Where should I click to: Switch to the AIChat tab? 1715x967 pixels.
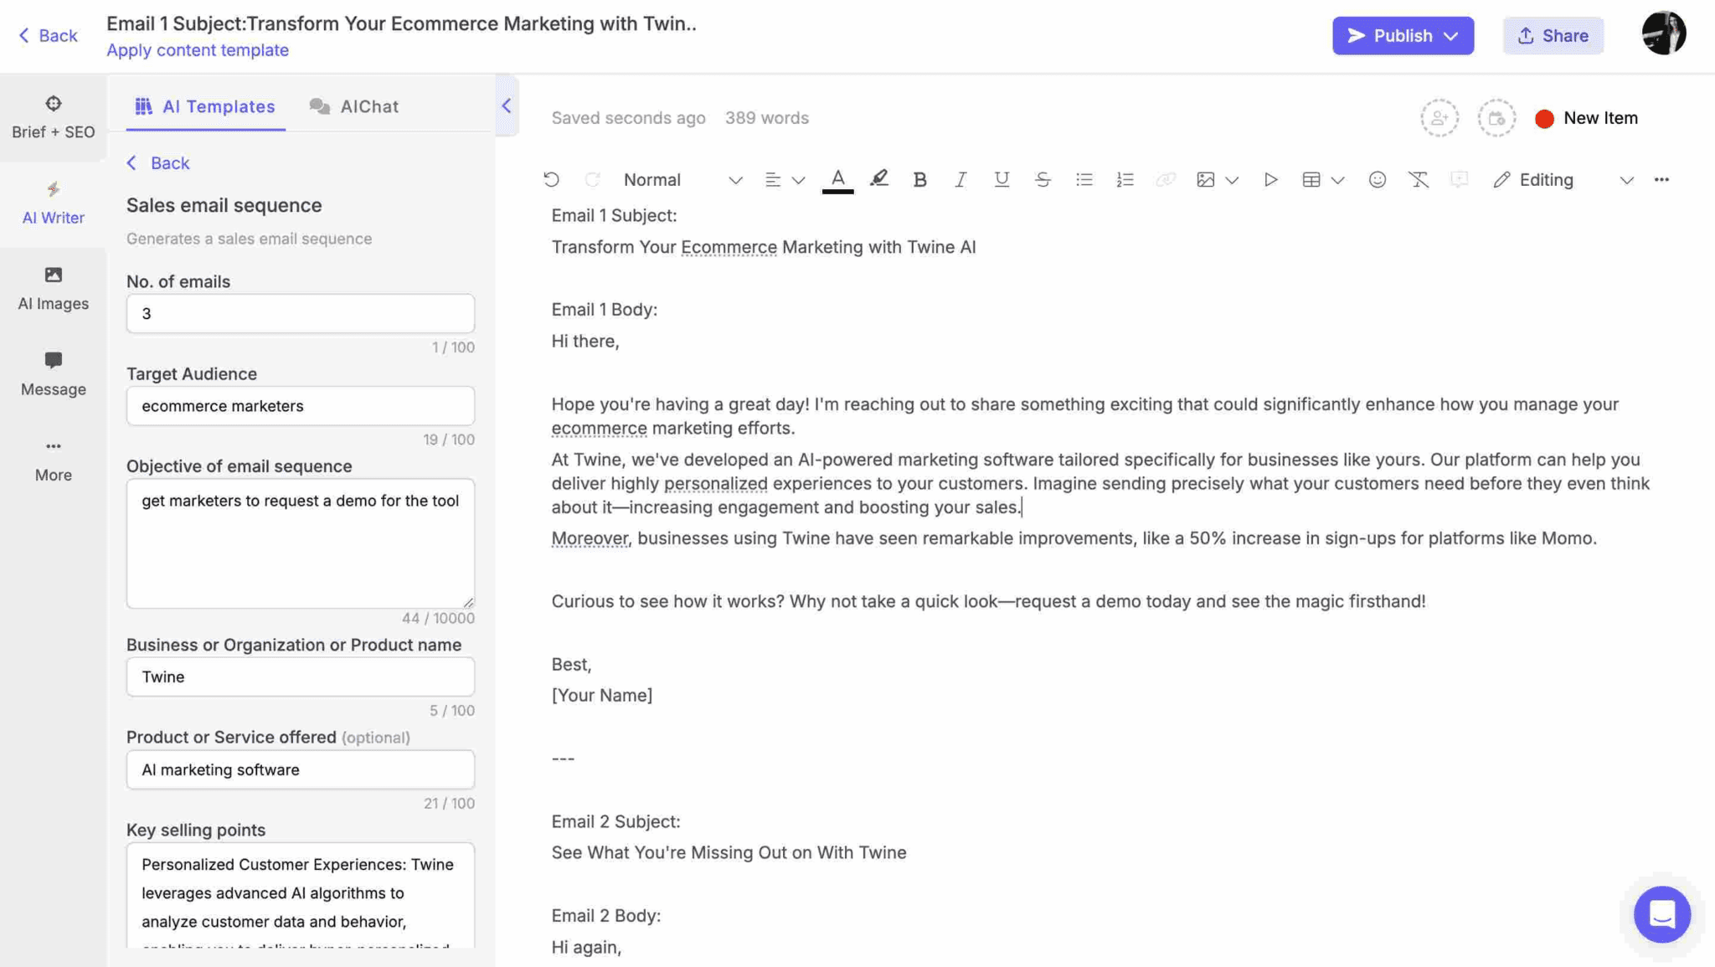pos(353,106)
